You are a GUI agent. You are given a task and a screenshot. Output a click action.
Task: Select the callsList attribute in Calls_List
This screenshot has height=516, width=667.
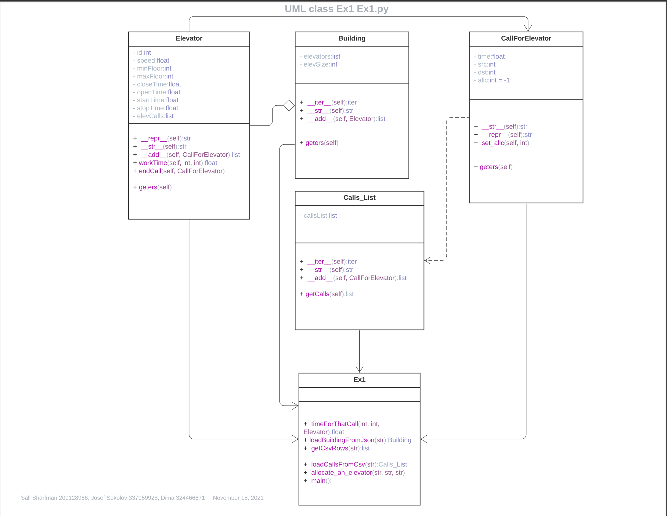pos(318,215)
